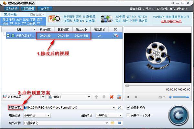Enable 合并成一个文件 checkbox
The height and width of the screenshot is (129, 194).
(128, 115)
